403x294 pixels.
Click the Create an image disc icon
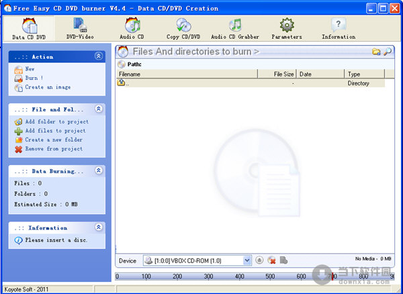(x=19, y=88)
